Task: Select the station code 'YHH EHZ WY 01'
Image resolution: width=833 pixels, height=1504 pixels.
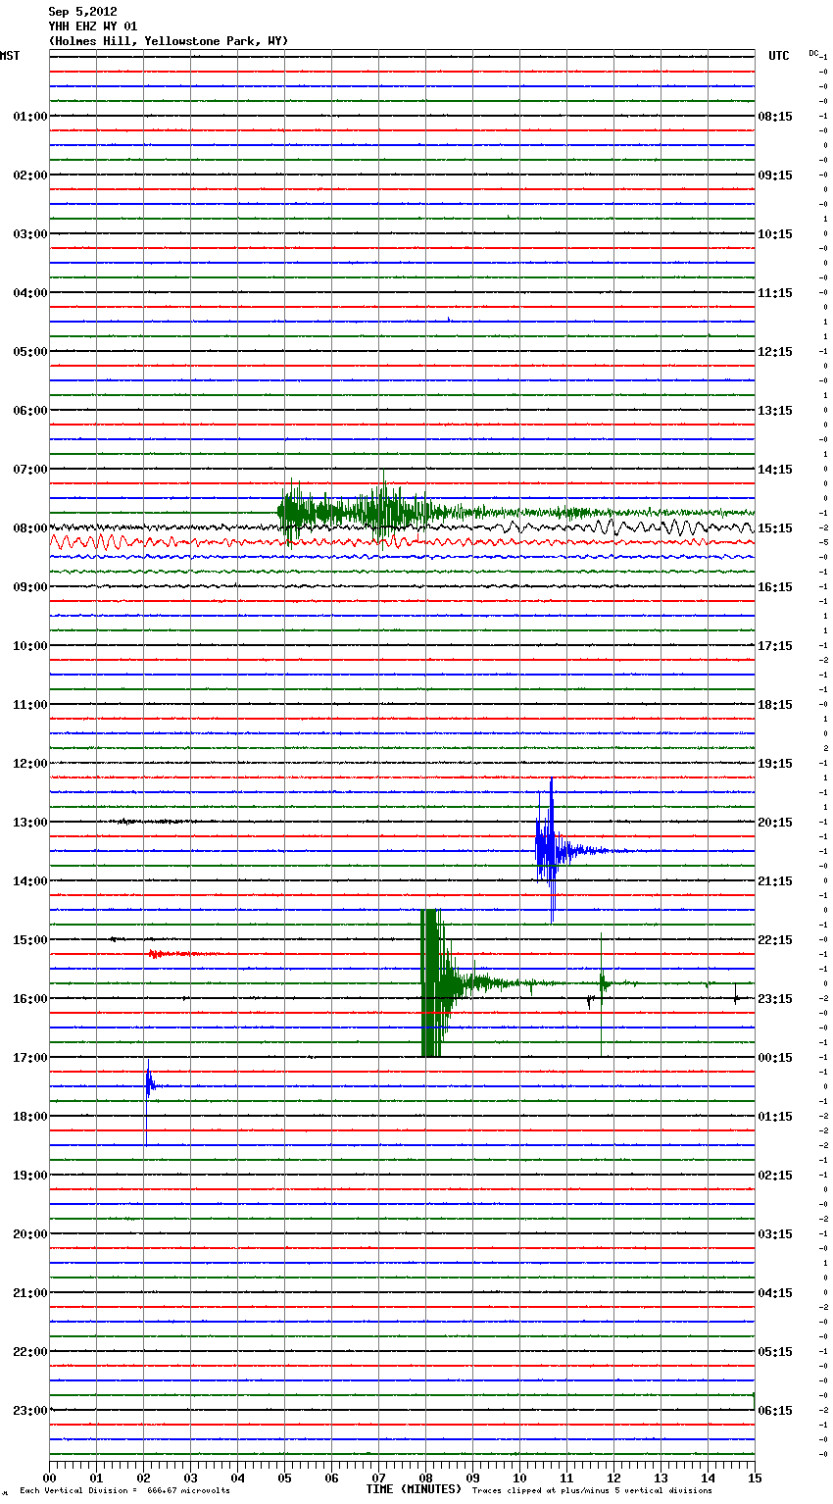Action: click(x=92, y=26)
